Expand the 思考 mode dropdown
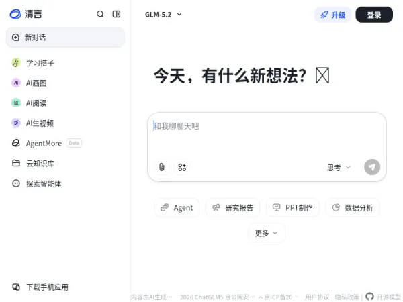 (x=339, y=168)
